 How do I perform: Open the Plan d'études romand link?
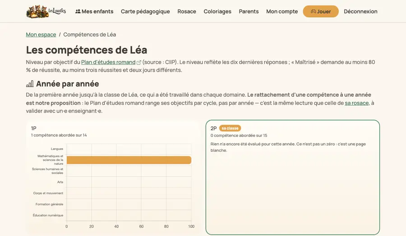[x=108, y=62]
